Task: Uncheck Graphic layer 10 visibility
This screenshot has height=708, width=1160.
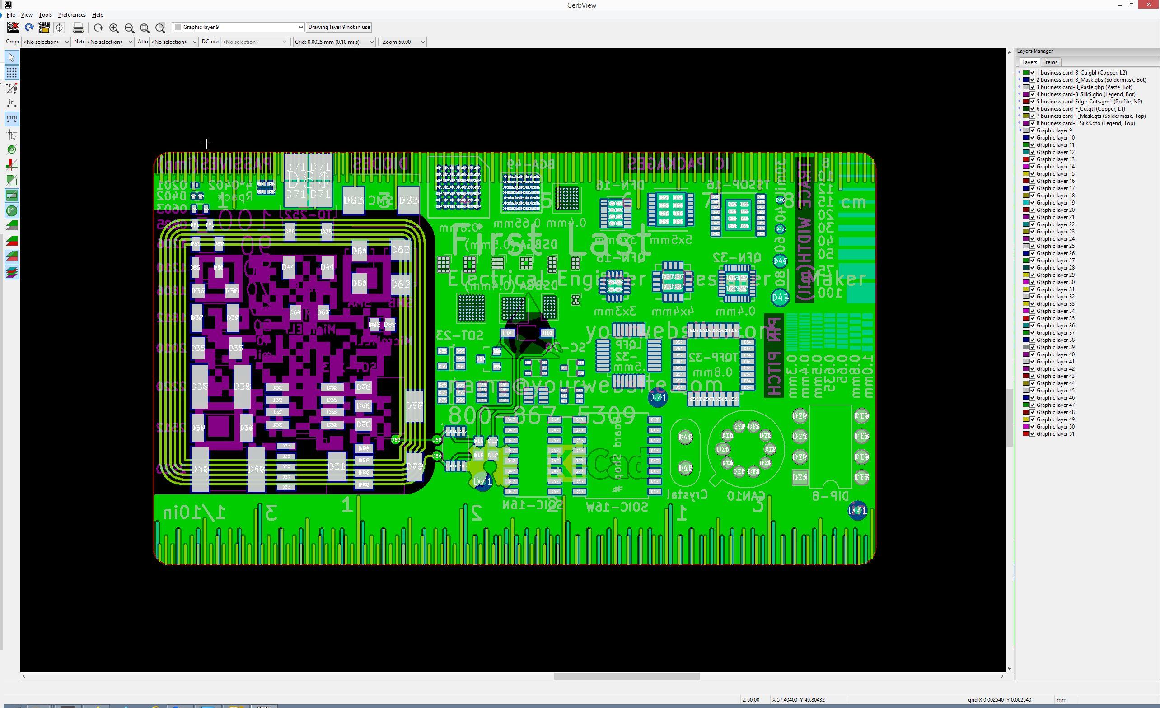Action: 1033,138
